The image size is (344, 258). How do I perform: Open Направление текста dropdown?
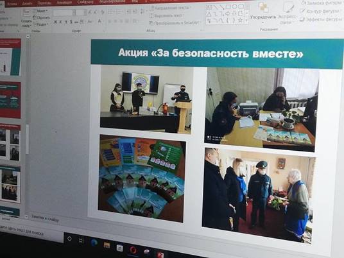point(169,8)
